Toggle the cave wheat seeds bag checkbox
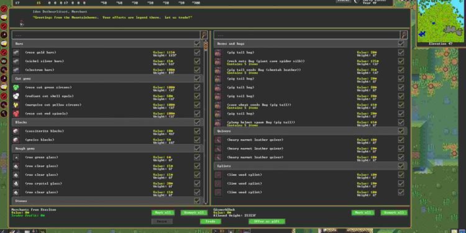466x233 pixels. [x=401, y=105]
